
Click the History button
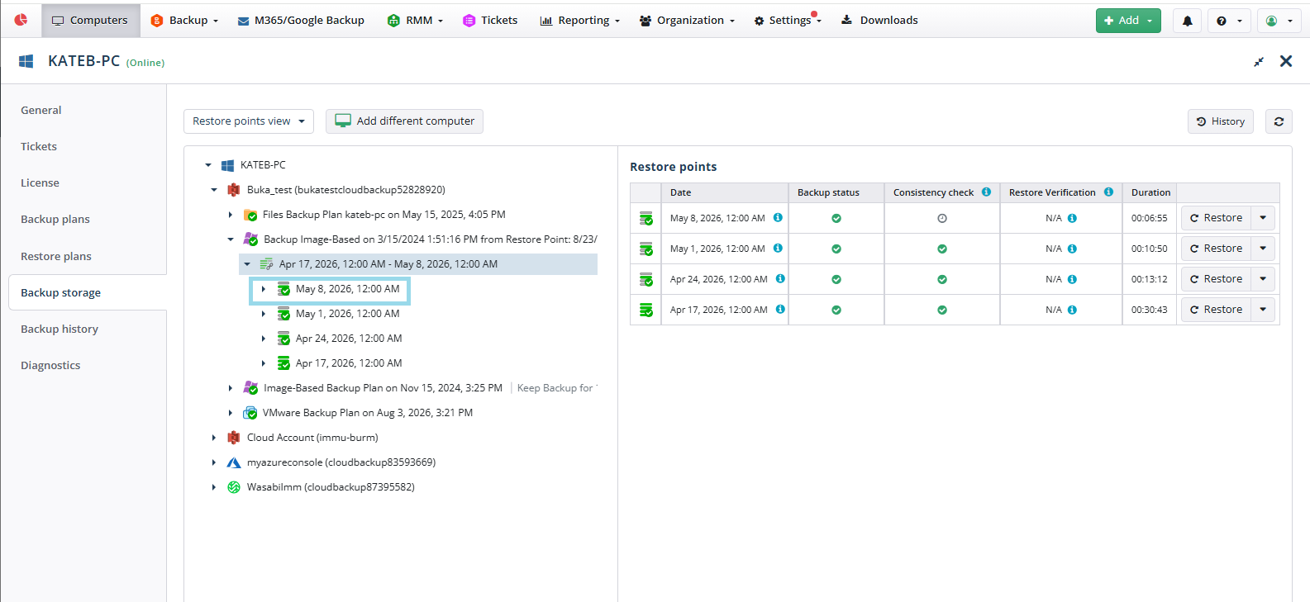point(1221,121)
